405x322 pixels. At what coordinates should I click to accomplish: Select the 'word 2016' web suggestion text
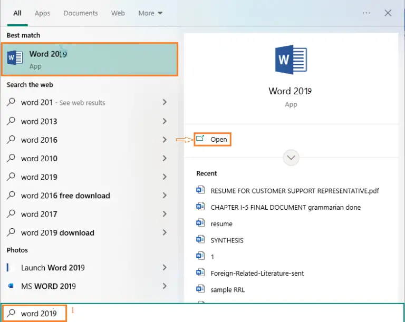[x=39, y=140]
